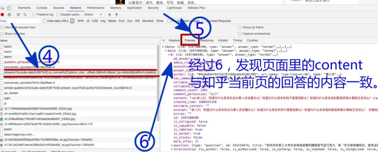Filter requests by Media type
Screen dimensions: 378x152
[x=112, y=21]
